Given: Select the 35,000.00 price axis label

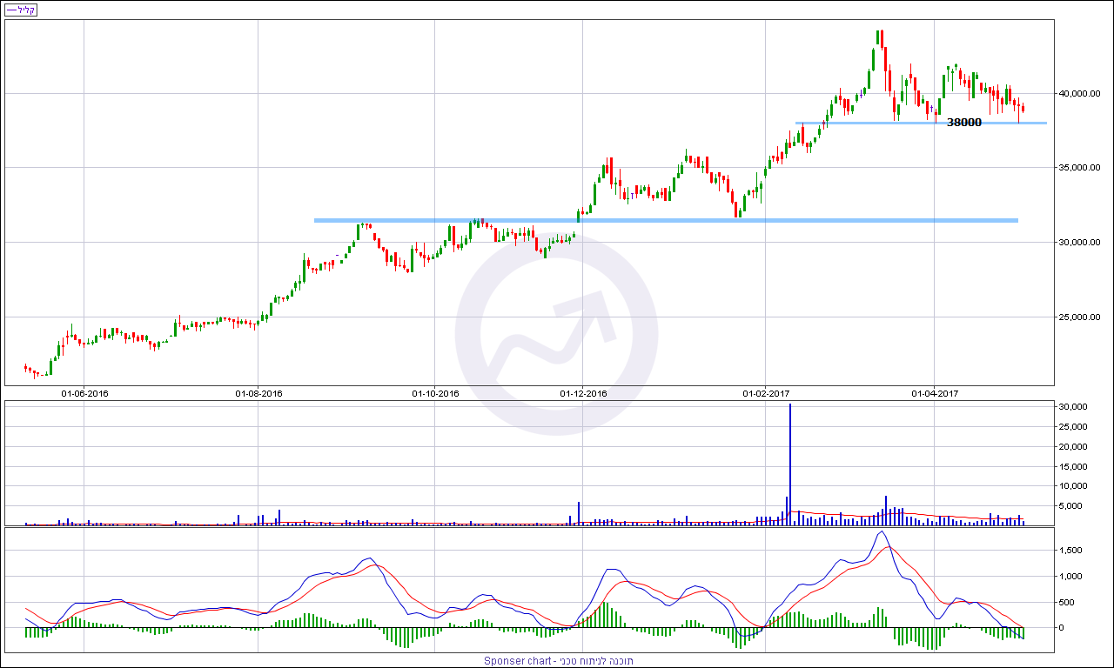Looking at the screenshot, I should pos(1079,168).
